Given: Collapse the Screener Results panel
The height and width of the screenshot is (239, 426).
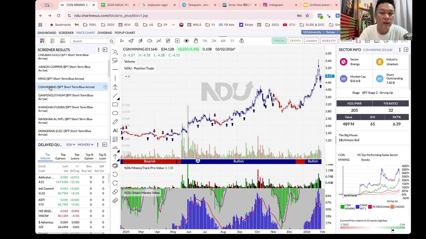Looking at the screenshot, I should [105, 50].
